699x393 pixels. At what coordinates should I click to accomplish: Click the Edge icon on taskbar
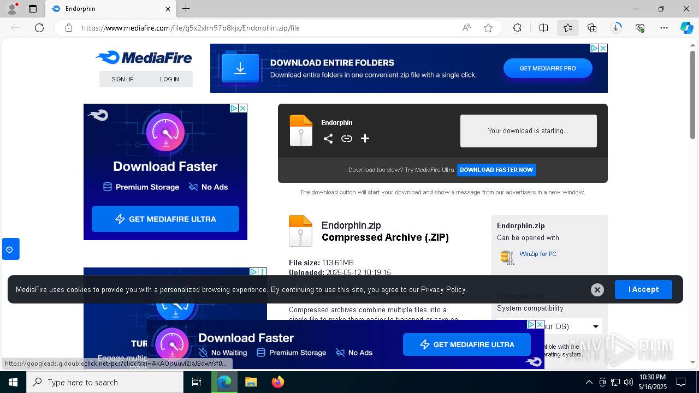[x=224, y=382]
